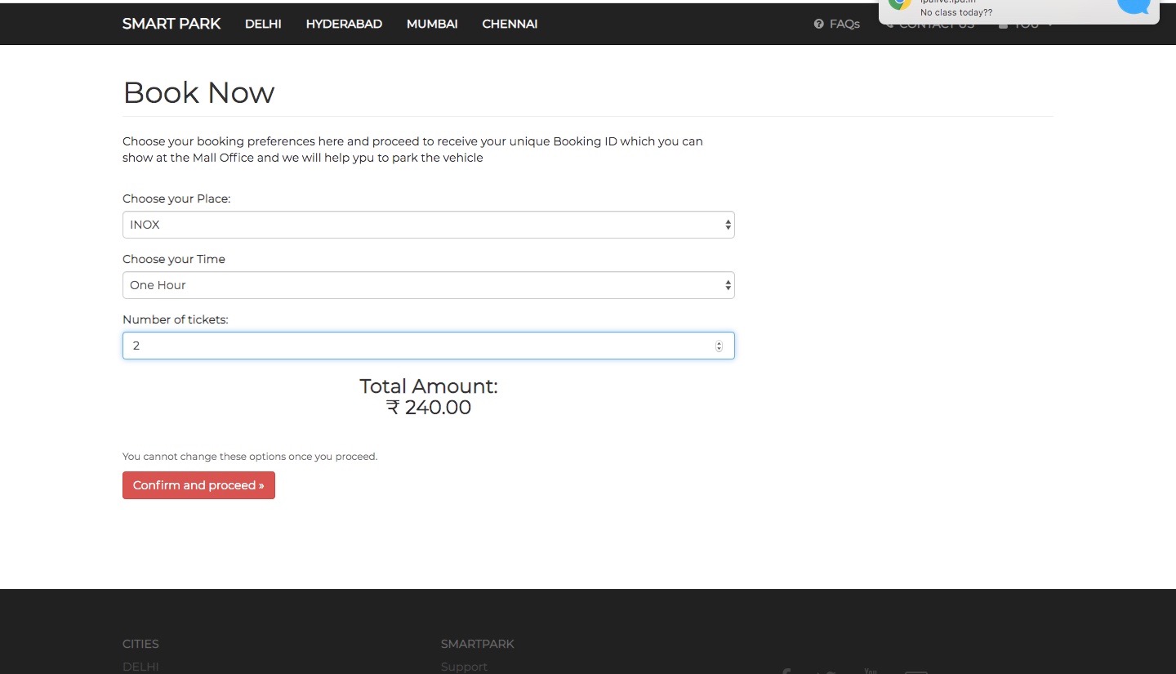
Task: Click the blue chat bubble in the notification
Action: tap(1134, 7)
